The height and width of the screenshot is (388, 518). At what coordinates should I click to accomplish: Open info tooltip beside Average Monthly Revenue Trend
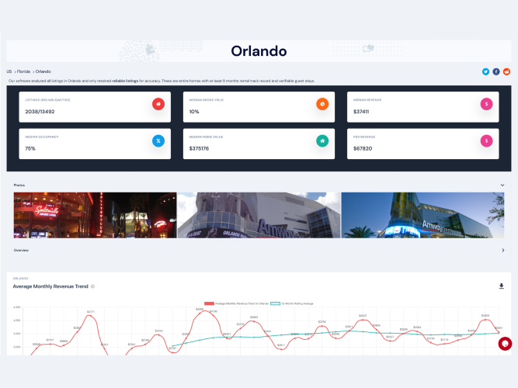(x=93, y=286)
